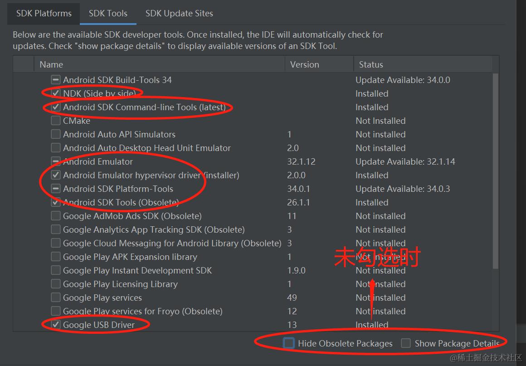The width and height of the screenshot is (526, 366).
Task: Select the Google Play Licensing Library row
Action: 120,284
